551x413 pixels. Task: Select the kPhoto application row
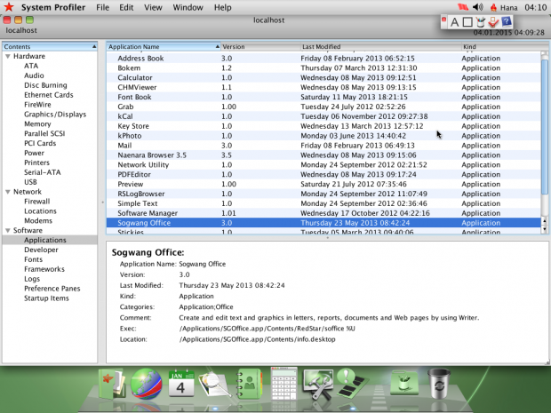click(x=323, y=136)
